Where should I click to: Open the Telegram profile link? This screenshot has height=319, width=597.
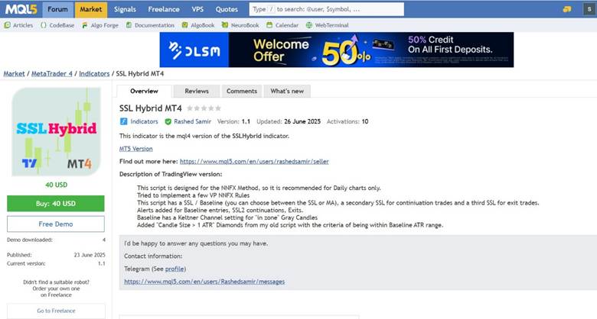click(x=175, y=269)
